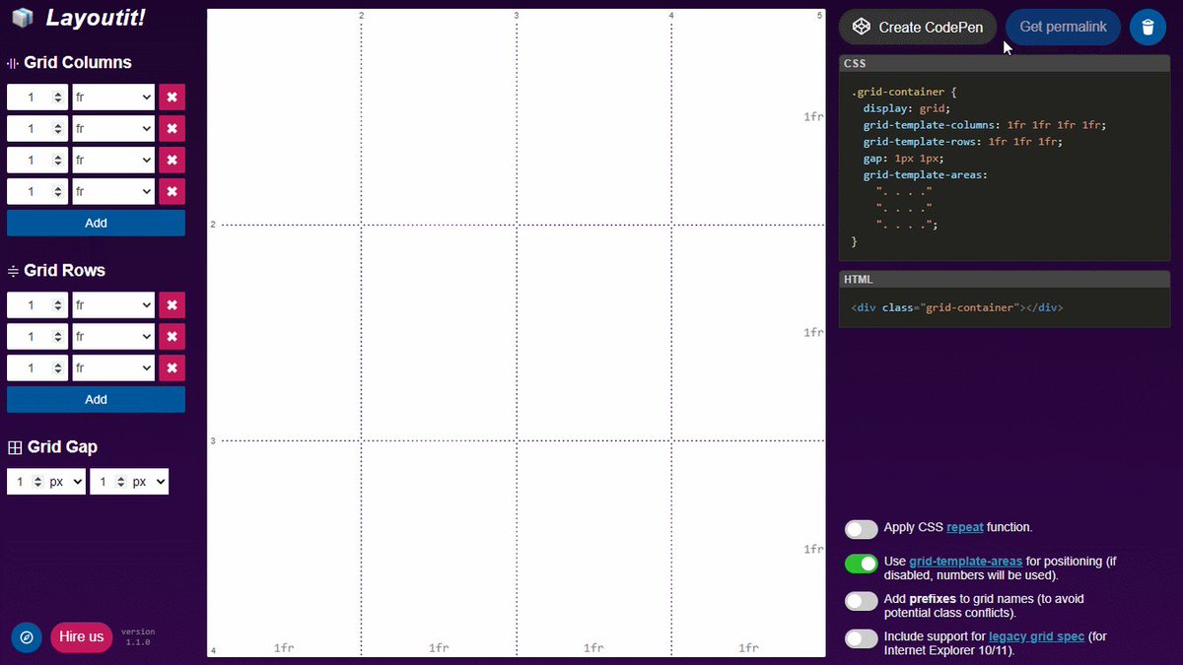Click the fourth column size number field
Viewport: 1183px width, 665px height.
click(37, 191)
